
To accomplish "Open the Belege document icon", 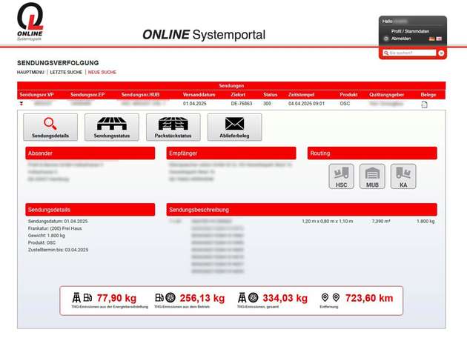I will [x=425, y=105].
